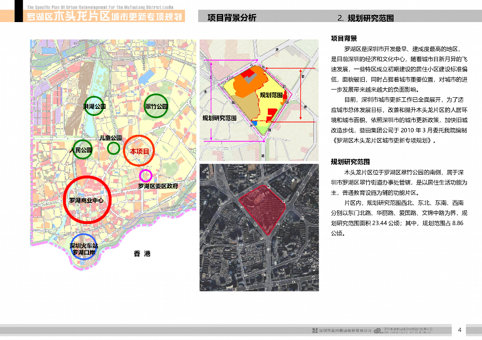Screen dimensions: 482x340
Task: Click the paragraph line starting 罗湖区是深圳市开发最早
Action: click(403, 49)
